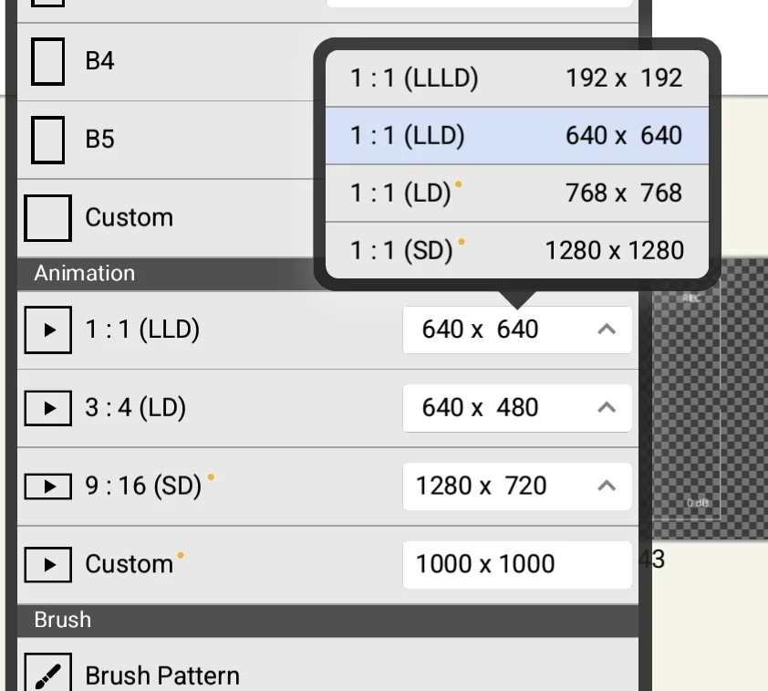Click the B5 paper size icon
Viewport: 768px width, 691px height.
click(x=47, y=140)
